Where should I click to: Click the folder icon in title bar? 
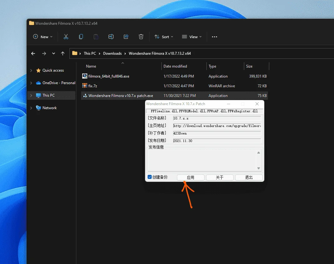point(32,23)
